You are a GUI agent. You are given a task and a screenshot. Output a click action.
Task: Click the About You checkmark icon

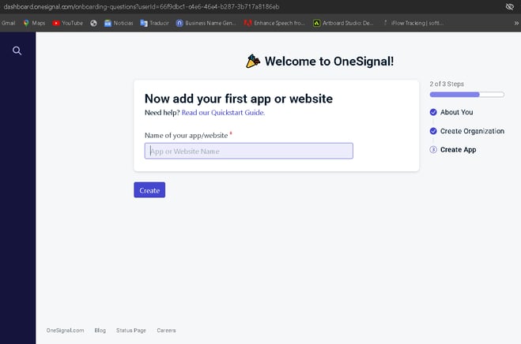click(433, 112)
